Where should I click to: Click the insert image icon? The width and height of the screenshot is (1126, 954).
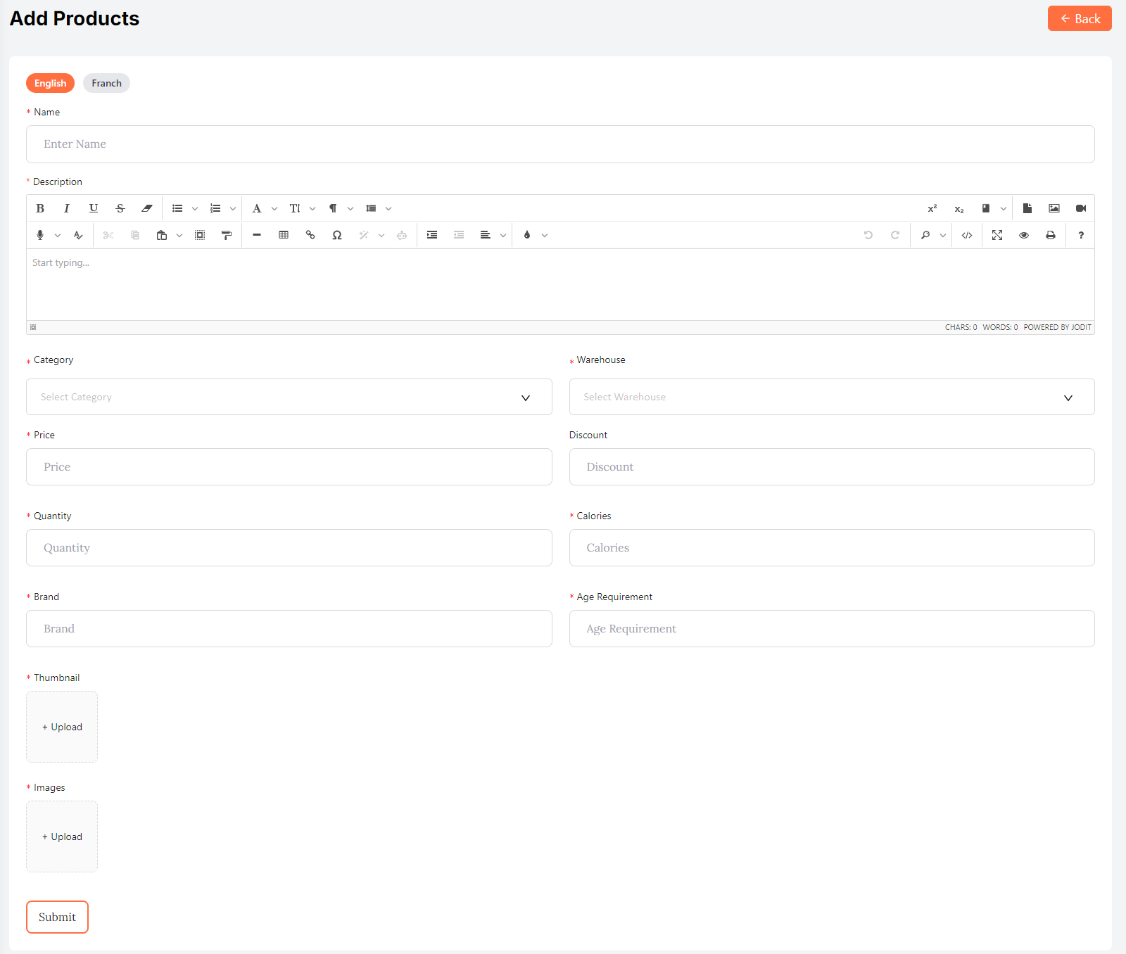pos(1054,208)
